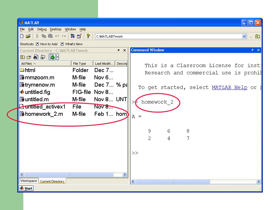Viewport: 280px width, 210px height.
Task: Click the view/report icon in directory toolbar
Action: 43,57
